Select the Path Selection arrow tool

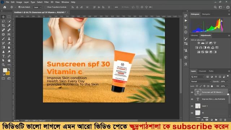(3, 60)
